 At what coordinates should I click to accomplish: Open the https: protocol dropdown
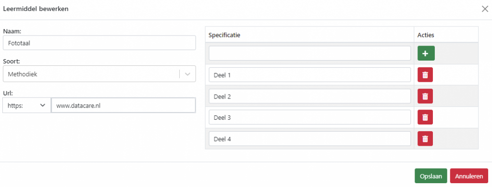click(27, 105)
